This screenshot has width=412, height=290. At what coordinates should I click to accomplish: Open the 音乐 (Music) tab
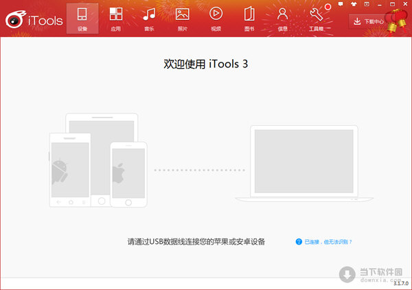(149, 19)
